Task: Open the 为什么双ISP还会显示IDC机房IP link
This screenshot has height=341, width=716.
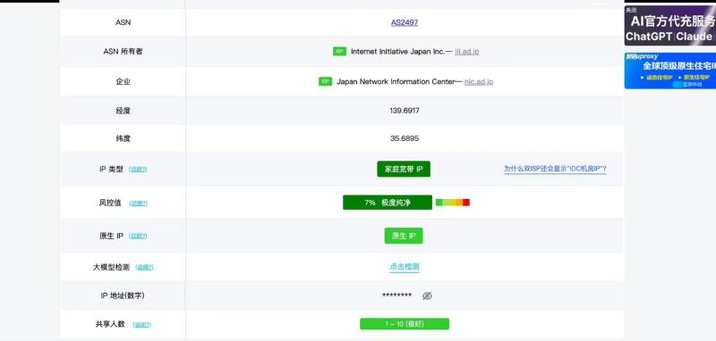Action: point(555,169)
